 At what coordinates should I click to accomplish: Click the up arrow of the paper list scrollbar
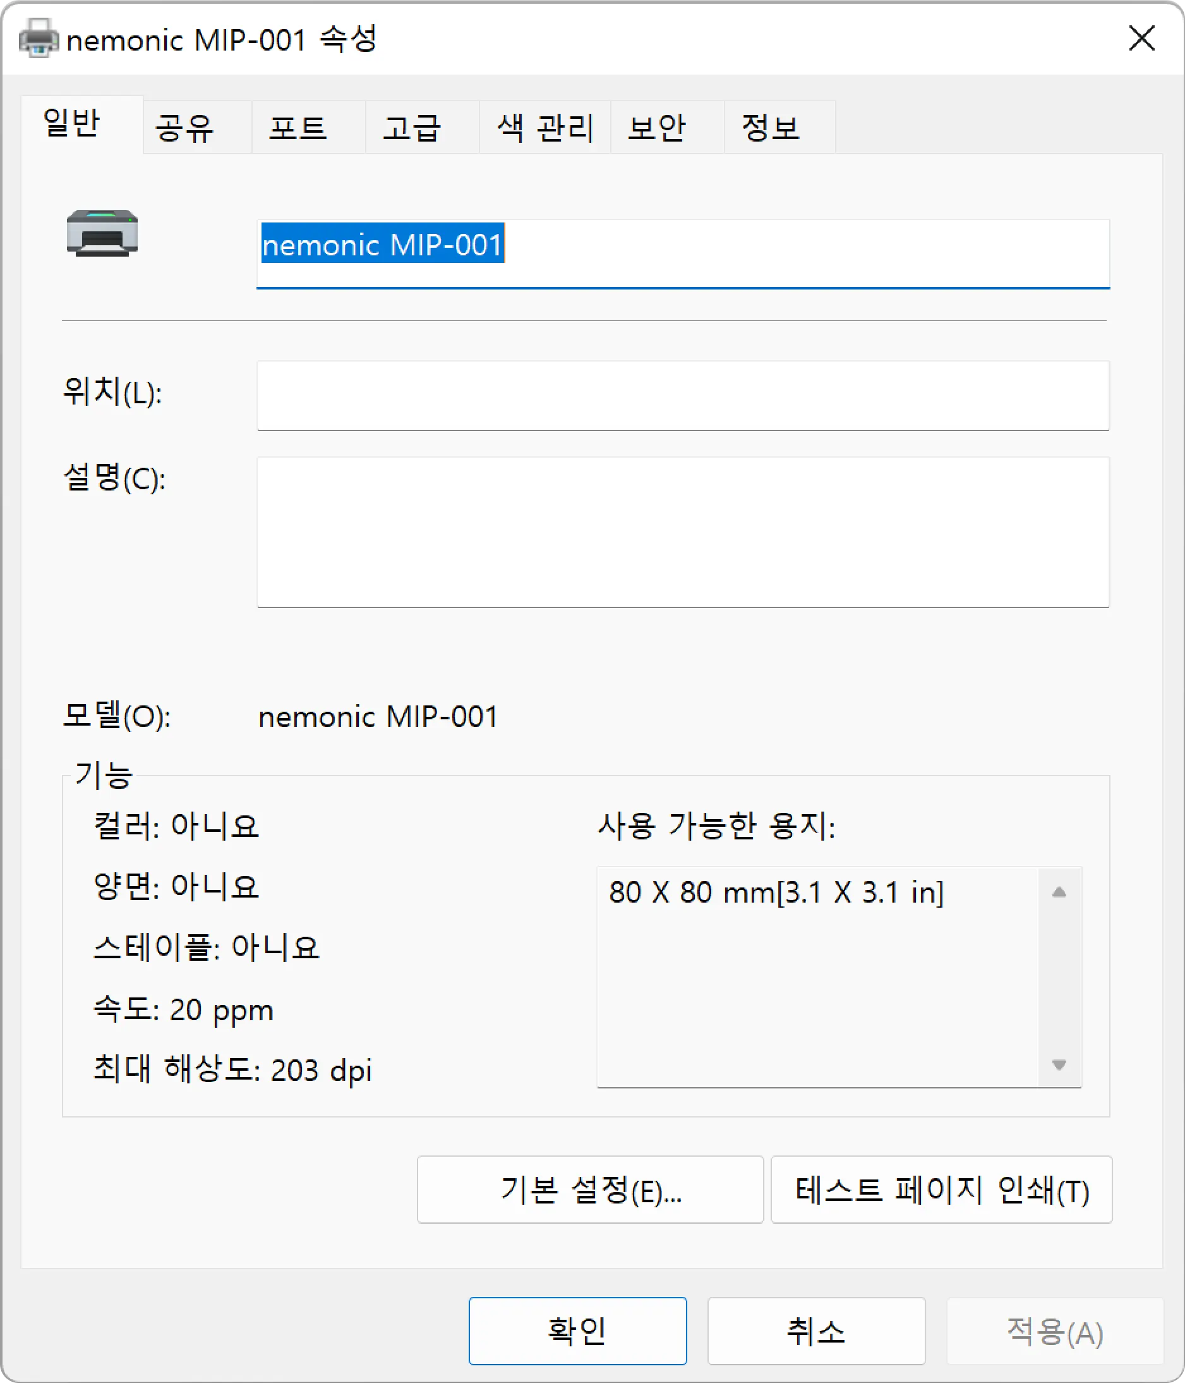click(x=1059, y=892)
